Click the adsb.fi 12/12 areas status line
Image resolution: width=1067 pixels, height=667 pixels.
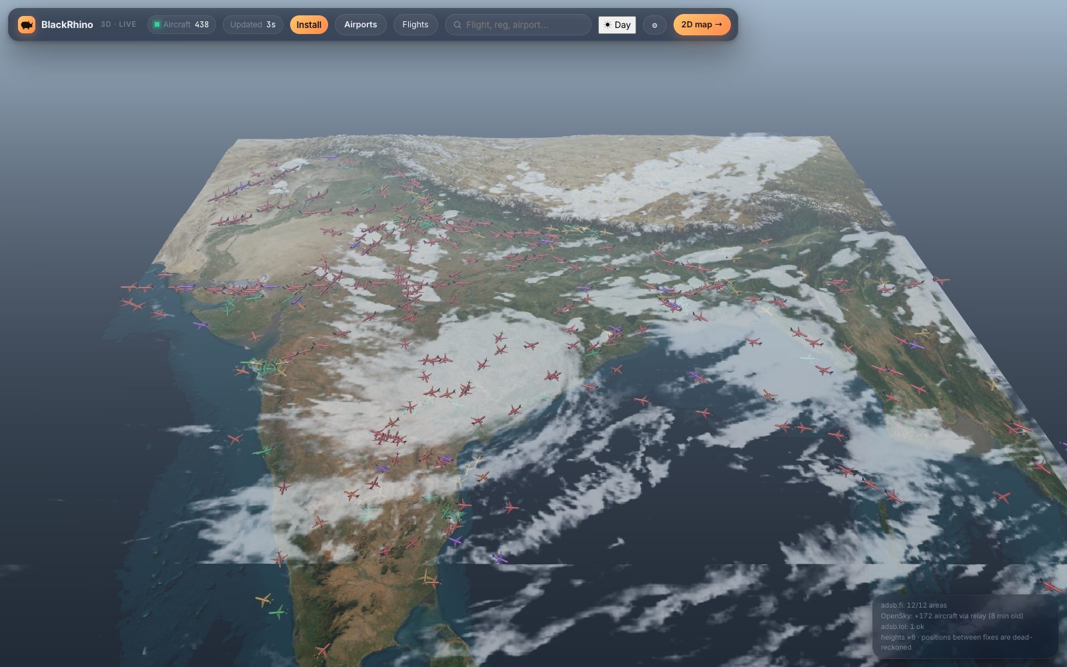pos(914,605)
